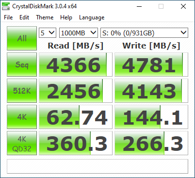Click the 4K QD32 write result 266.3
This screenshot has height=178, width=195.
pos(151,143)
